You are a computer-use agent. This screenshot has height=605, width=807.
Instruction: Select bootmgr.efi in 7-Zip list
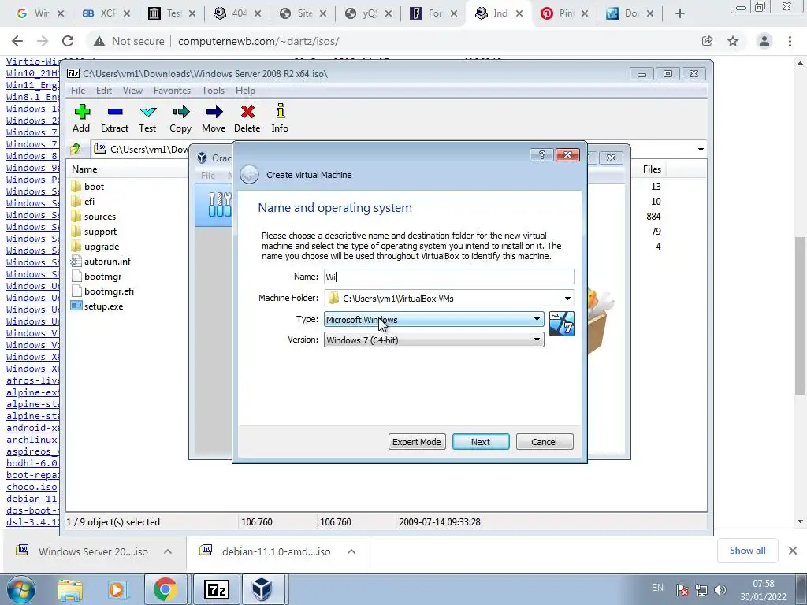109,291
